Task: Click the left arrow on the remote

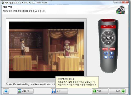Action: pyautogui.click(x=104, y=38)
